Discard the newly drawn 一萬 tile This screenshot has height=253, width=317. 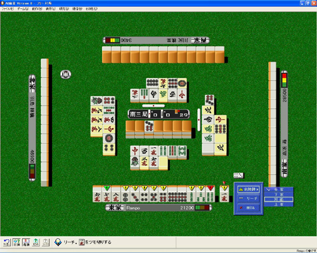(x=224, y=194)
